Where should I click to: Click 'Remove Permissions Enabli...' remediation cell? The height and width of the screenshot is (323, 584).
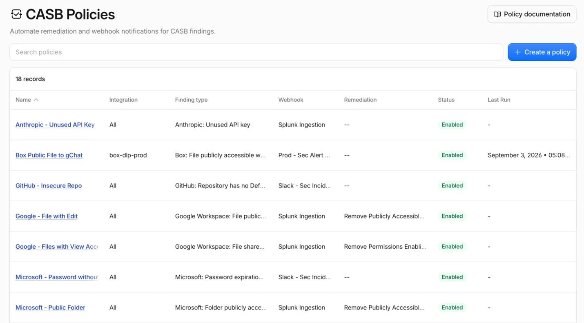[385, 247]
